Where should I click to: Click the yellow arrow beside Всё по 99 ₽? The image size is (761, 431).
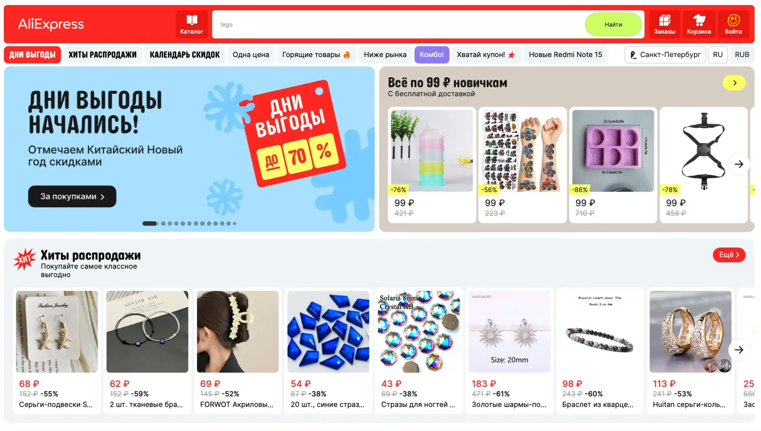(x=734, y=83)
